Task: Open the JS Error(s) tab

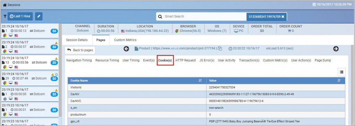Action: (207, 60)
